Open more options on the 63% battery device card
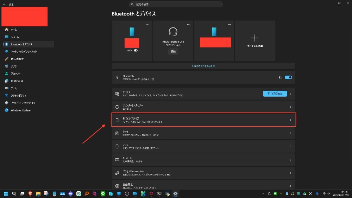 coord(147,24)
